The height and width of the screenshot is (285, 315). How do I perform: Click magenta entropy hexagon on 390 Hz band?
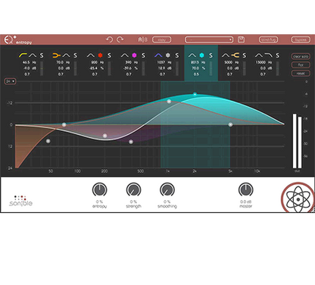pyautogui.click(x=134, y=55)
